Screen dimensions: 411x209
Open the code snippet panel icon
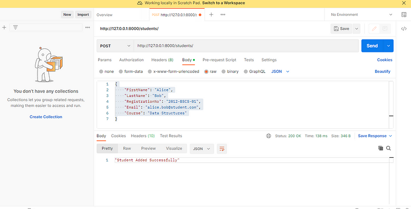coord(404,29)
